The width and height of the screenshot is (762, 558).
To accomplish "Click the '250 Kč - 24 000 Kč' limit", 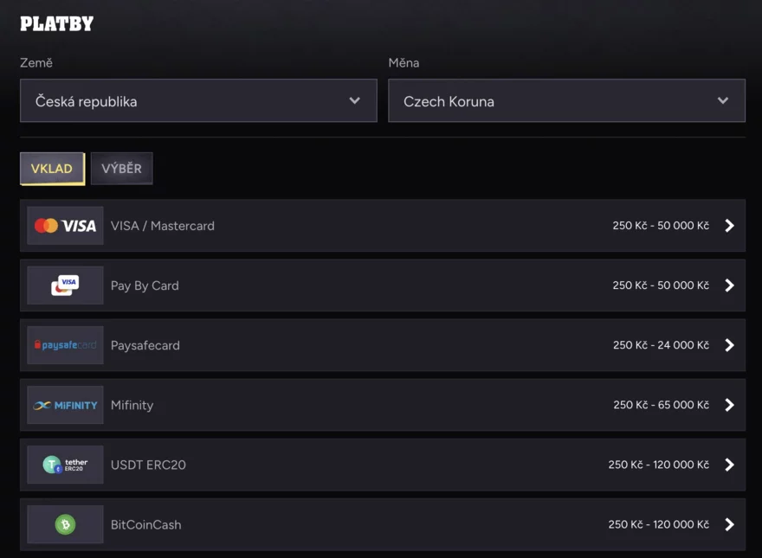I will [x=661, y=345].
